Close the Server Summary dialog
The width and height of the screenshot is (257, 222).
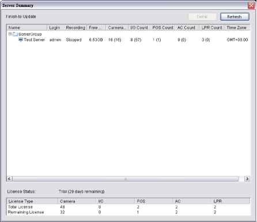pos(251,5)
